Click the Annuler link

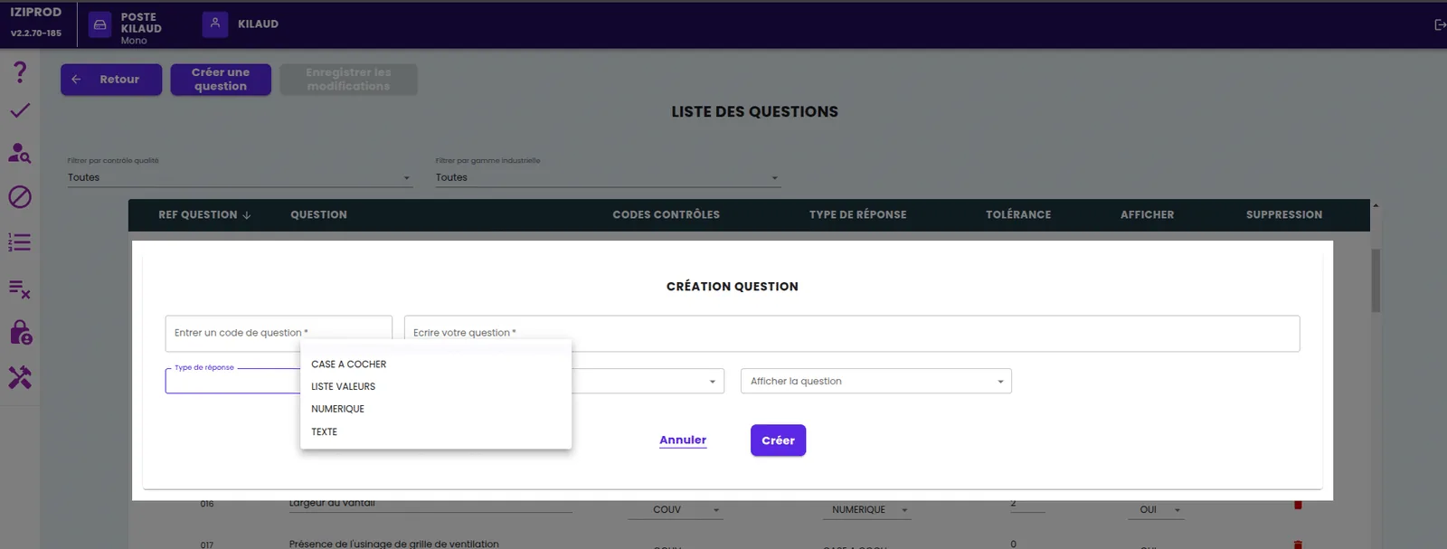point(683,440)
